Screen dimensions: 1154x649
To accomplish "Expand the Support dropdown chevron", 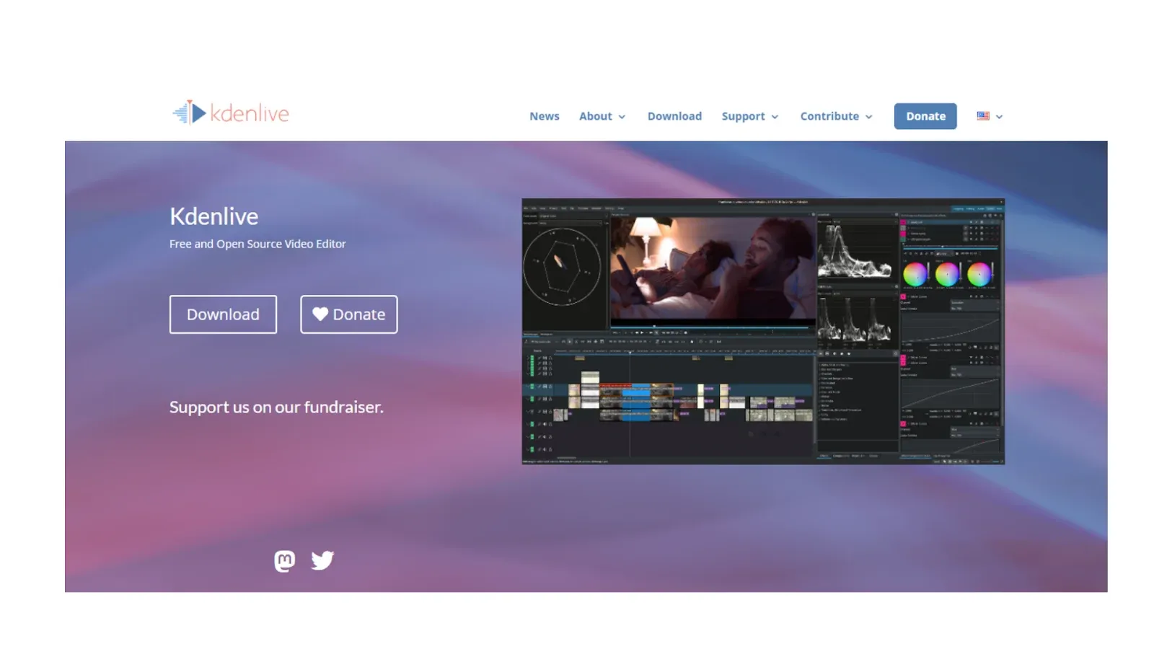I will click(775, 117).
